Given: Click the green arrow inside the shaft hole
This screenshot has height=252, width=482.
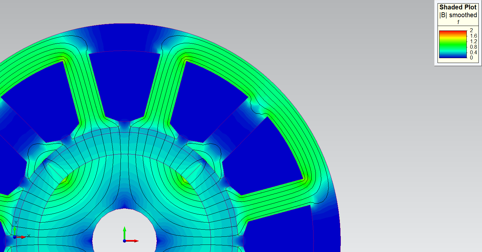Looking at the screenshot, I should coord(124,232).
